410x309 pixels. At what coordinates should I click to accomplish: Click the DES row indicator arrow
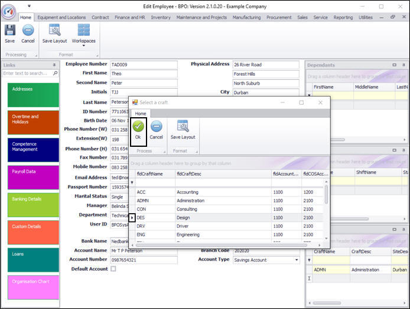pyautogui.click(x=132, y=217)
